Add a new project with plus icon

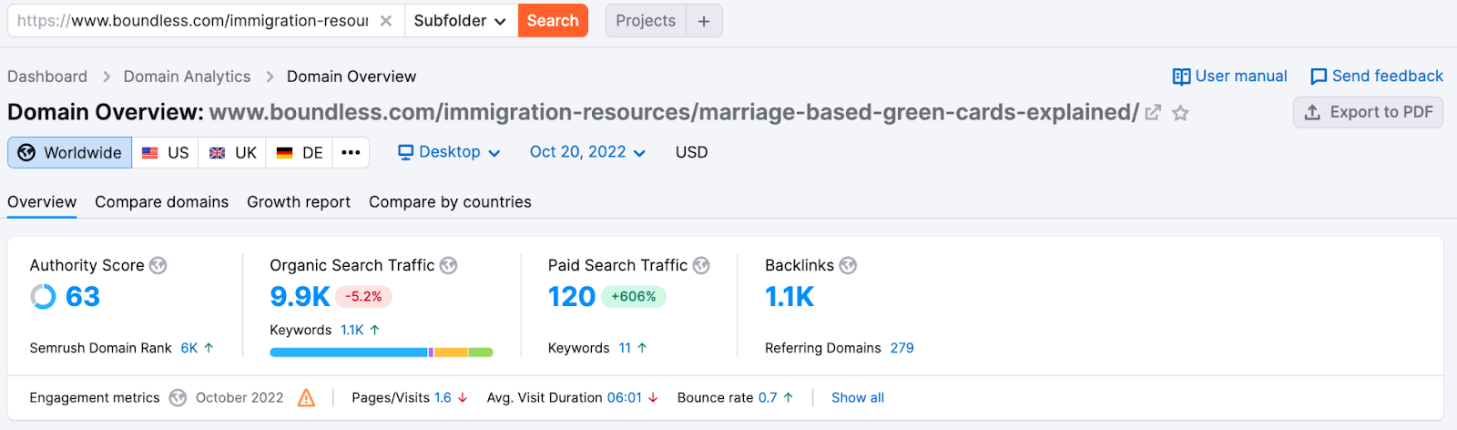coord(704,21)
